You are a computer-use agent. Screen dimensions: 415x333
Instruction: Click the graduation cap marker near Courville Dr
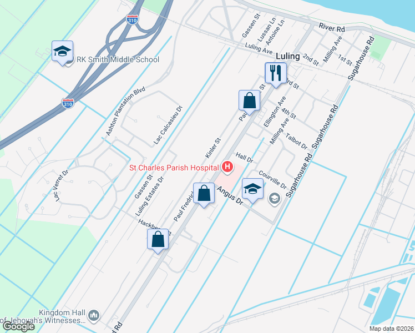point(253,189)
